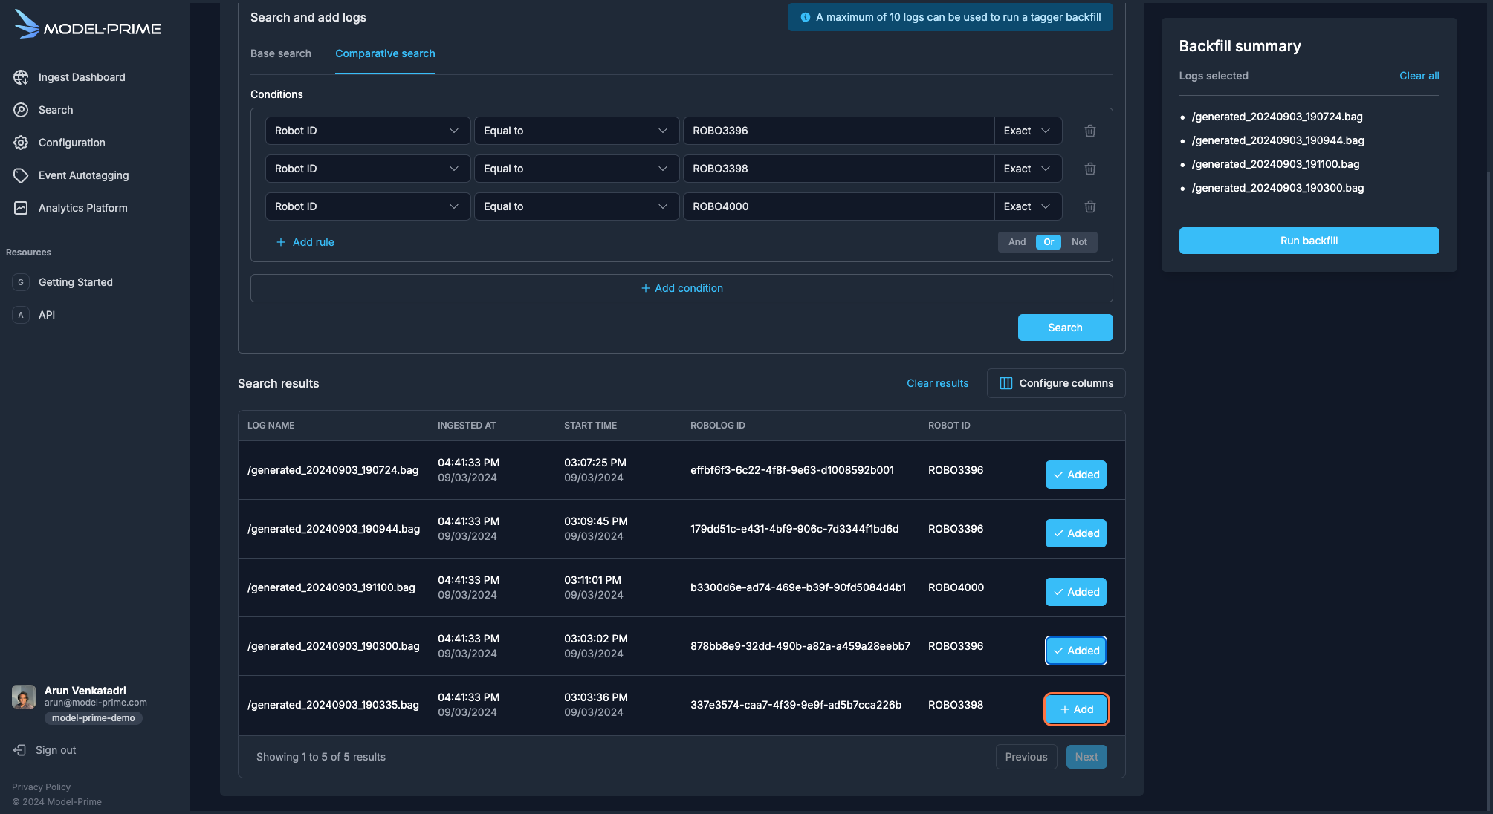Open Robot ID field dropdown in ROBO3398 rule

(x=368, y=169)
